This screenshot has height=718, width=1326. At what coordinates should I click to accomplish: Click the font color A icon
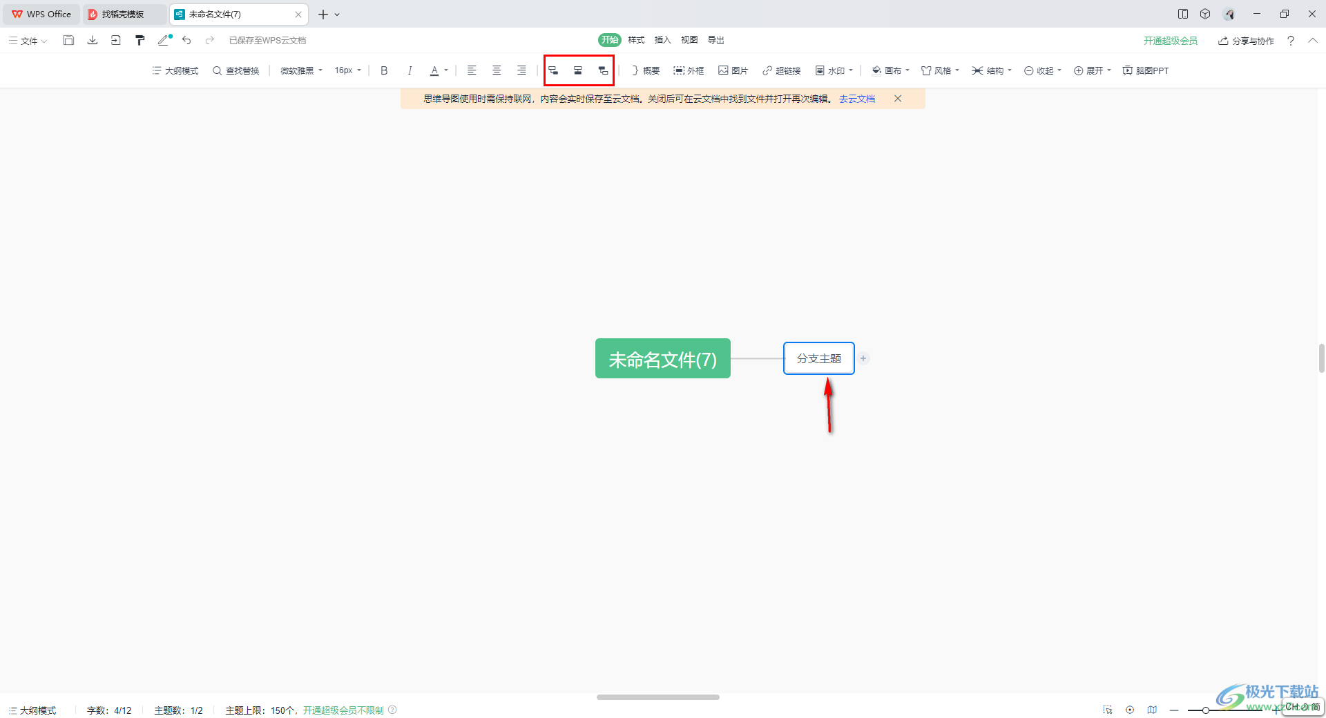pyautogui.click(x=434, y=70)
